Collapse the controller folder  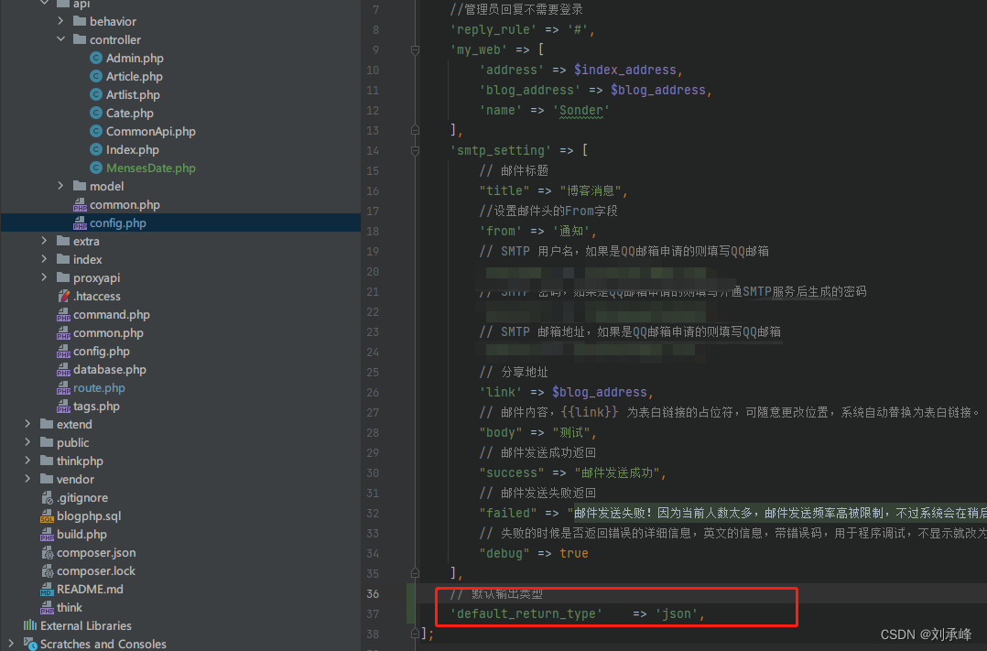pyautogui.click(x=60, y=39)
